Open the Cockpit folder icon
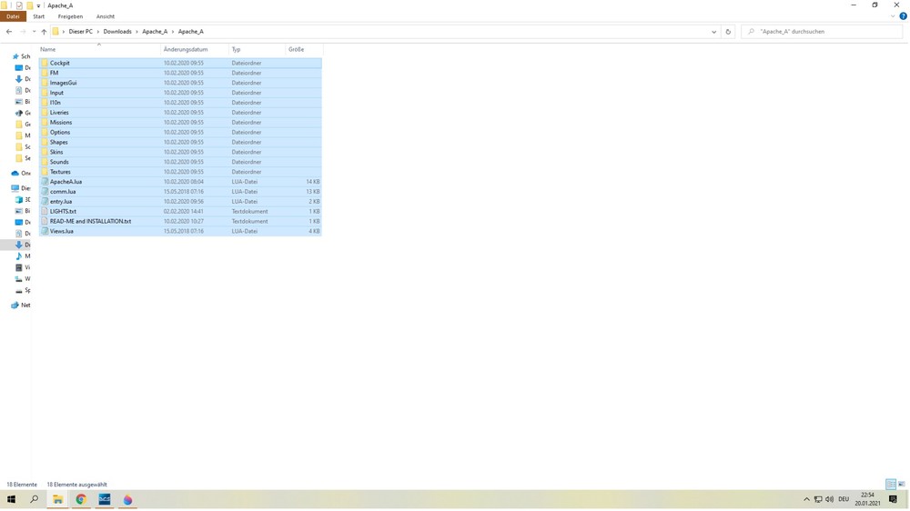 point(45,63)
